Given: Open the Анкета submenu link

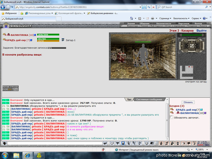Looking at the screenshot, I should click(203, 26).
